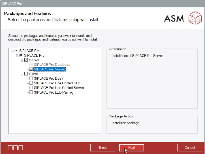Uncheck the SIPLACE Pro Server checkbox
The height and width of the screenshot is (154, 205).
click(31, 69)
